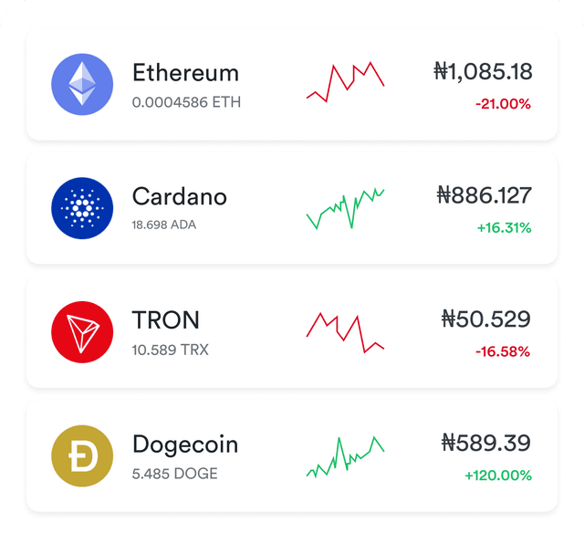
Task: Click the gold Dogecoin logo icon
Action: pos(82,456)
